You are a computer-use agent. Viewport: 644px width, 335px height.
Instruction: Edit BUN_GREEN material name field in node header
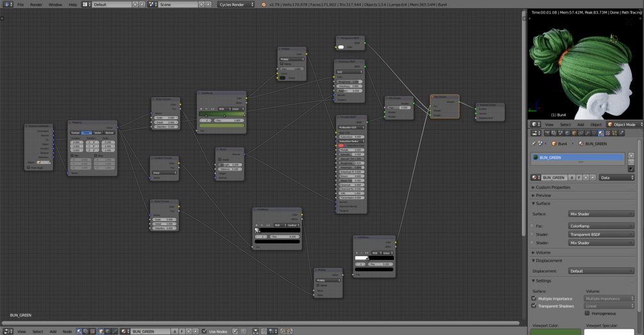pos(151,331)
